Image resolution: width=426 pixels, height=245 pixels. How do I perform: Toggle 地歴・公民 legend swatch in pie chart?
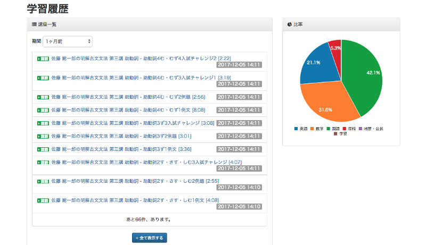361,129
